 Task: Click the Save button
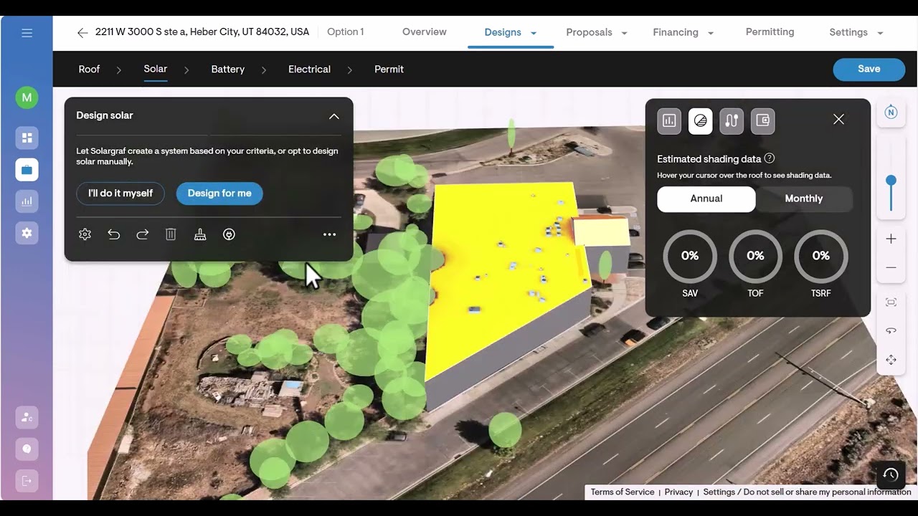click(869, 69)
